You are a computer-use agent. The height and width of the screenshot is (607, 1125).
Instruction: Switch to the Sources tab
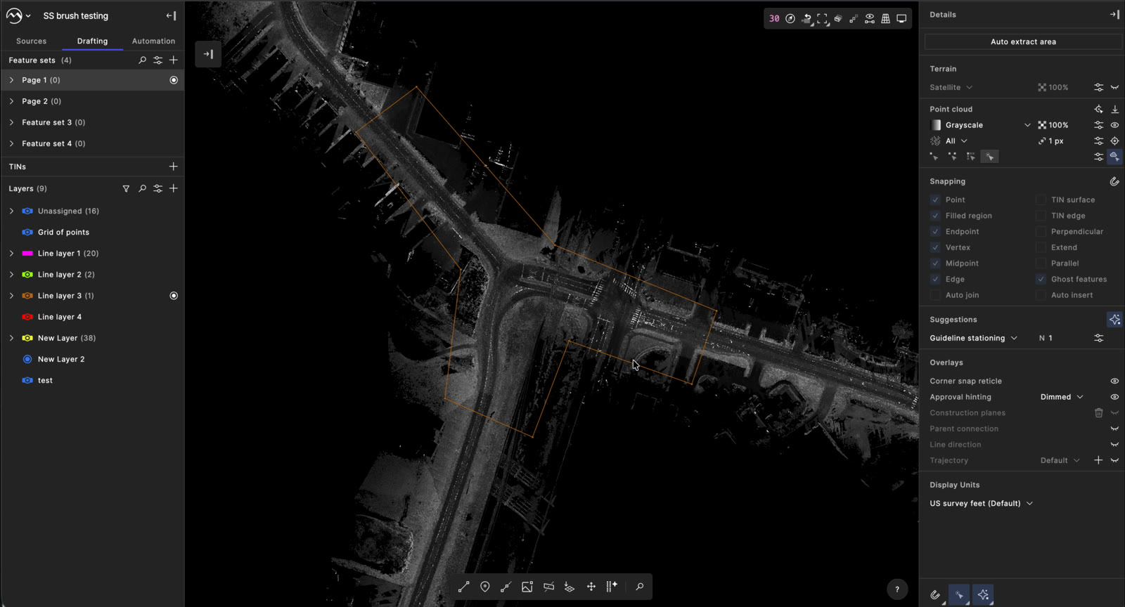pyautogui.click(x=31, y=41)
